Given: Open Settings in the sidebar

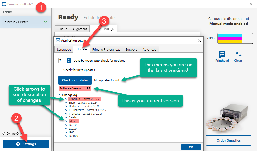Looking at the screenshot, I should pos(26,144).
